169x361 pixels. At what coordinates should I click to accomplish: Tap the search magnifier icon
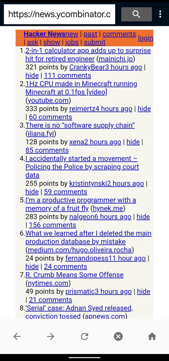tap(136, 14)
